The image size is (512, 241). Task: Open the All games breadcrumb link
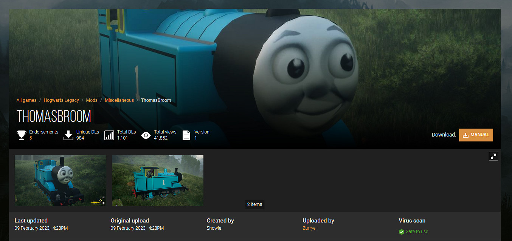[26, 100]
